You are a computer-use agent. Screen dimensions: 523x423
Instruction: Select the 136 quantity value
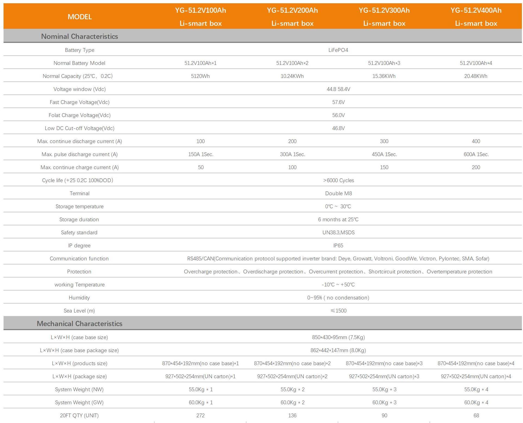292,415
